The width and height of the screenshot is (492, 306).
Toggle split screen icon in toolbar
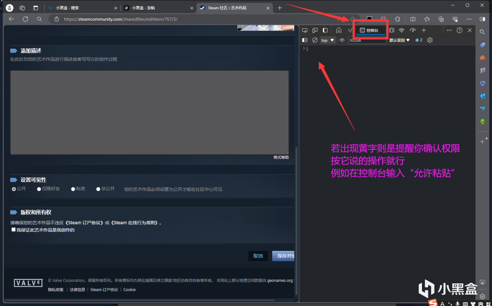(x=413, y=19)
